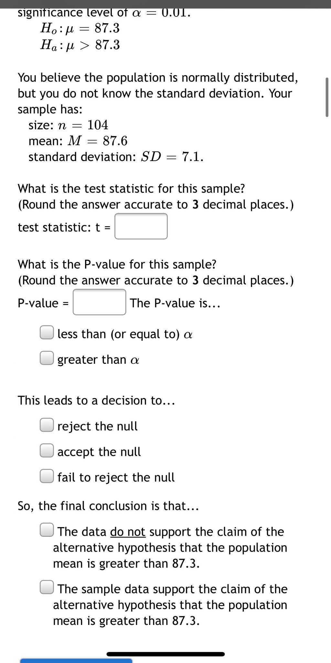Check the 'less than (or equal to) α' box
331x663 pixels.
(x=47, y=332)
